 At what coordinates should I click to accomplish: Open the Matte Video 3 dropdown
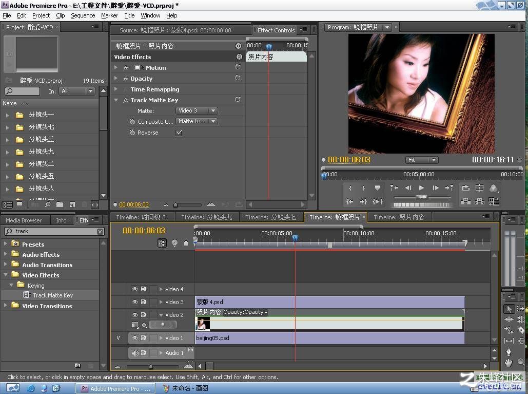pyautogui.click(x=197, y=110)
